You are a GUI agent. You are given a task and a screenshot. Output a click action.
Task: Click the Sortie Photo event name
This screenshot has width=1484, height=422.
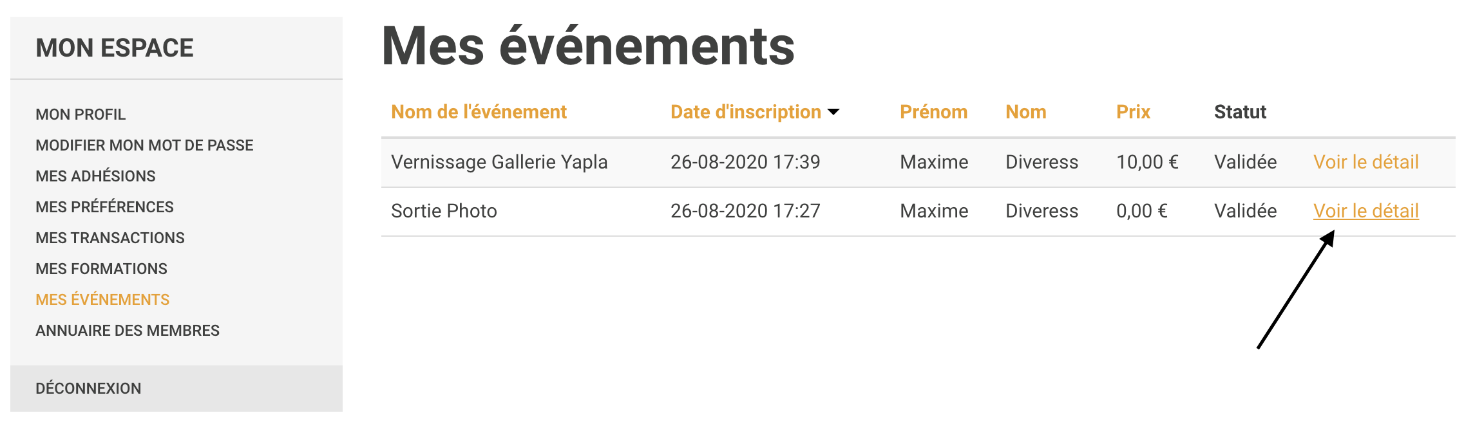[444, 211]
